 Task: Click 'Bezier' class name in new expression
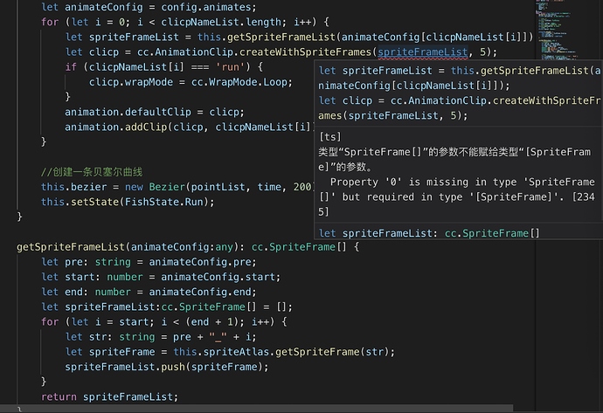[x=167, y=187]
